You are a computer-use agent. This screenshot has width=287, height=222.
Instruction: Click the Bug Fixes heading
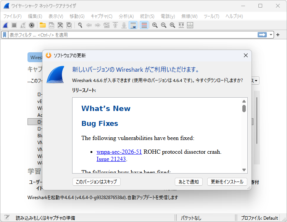(x=100, y=124)
